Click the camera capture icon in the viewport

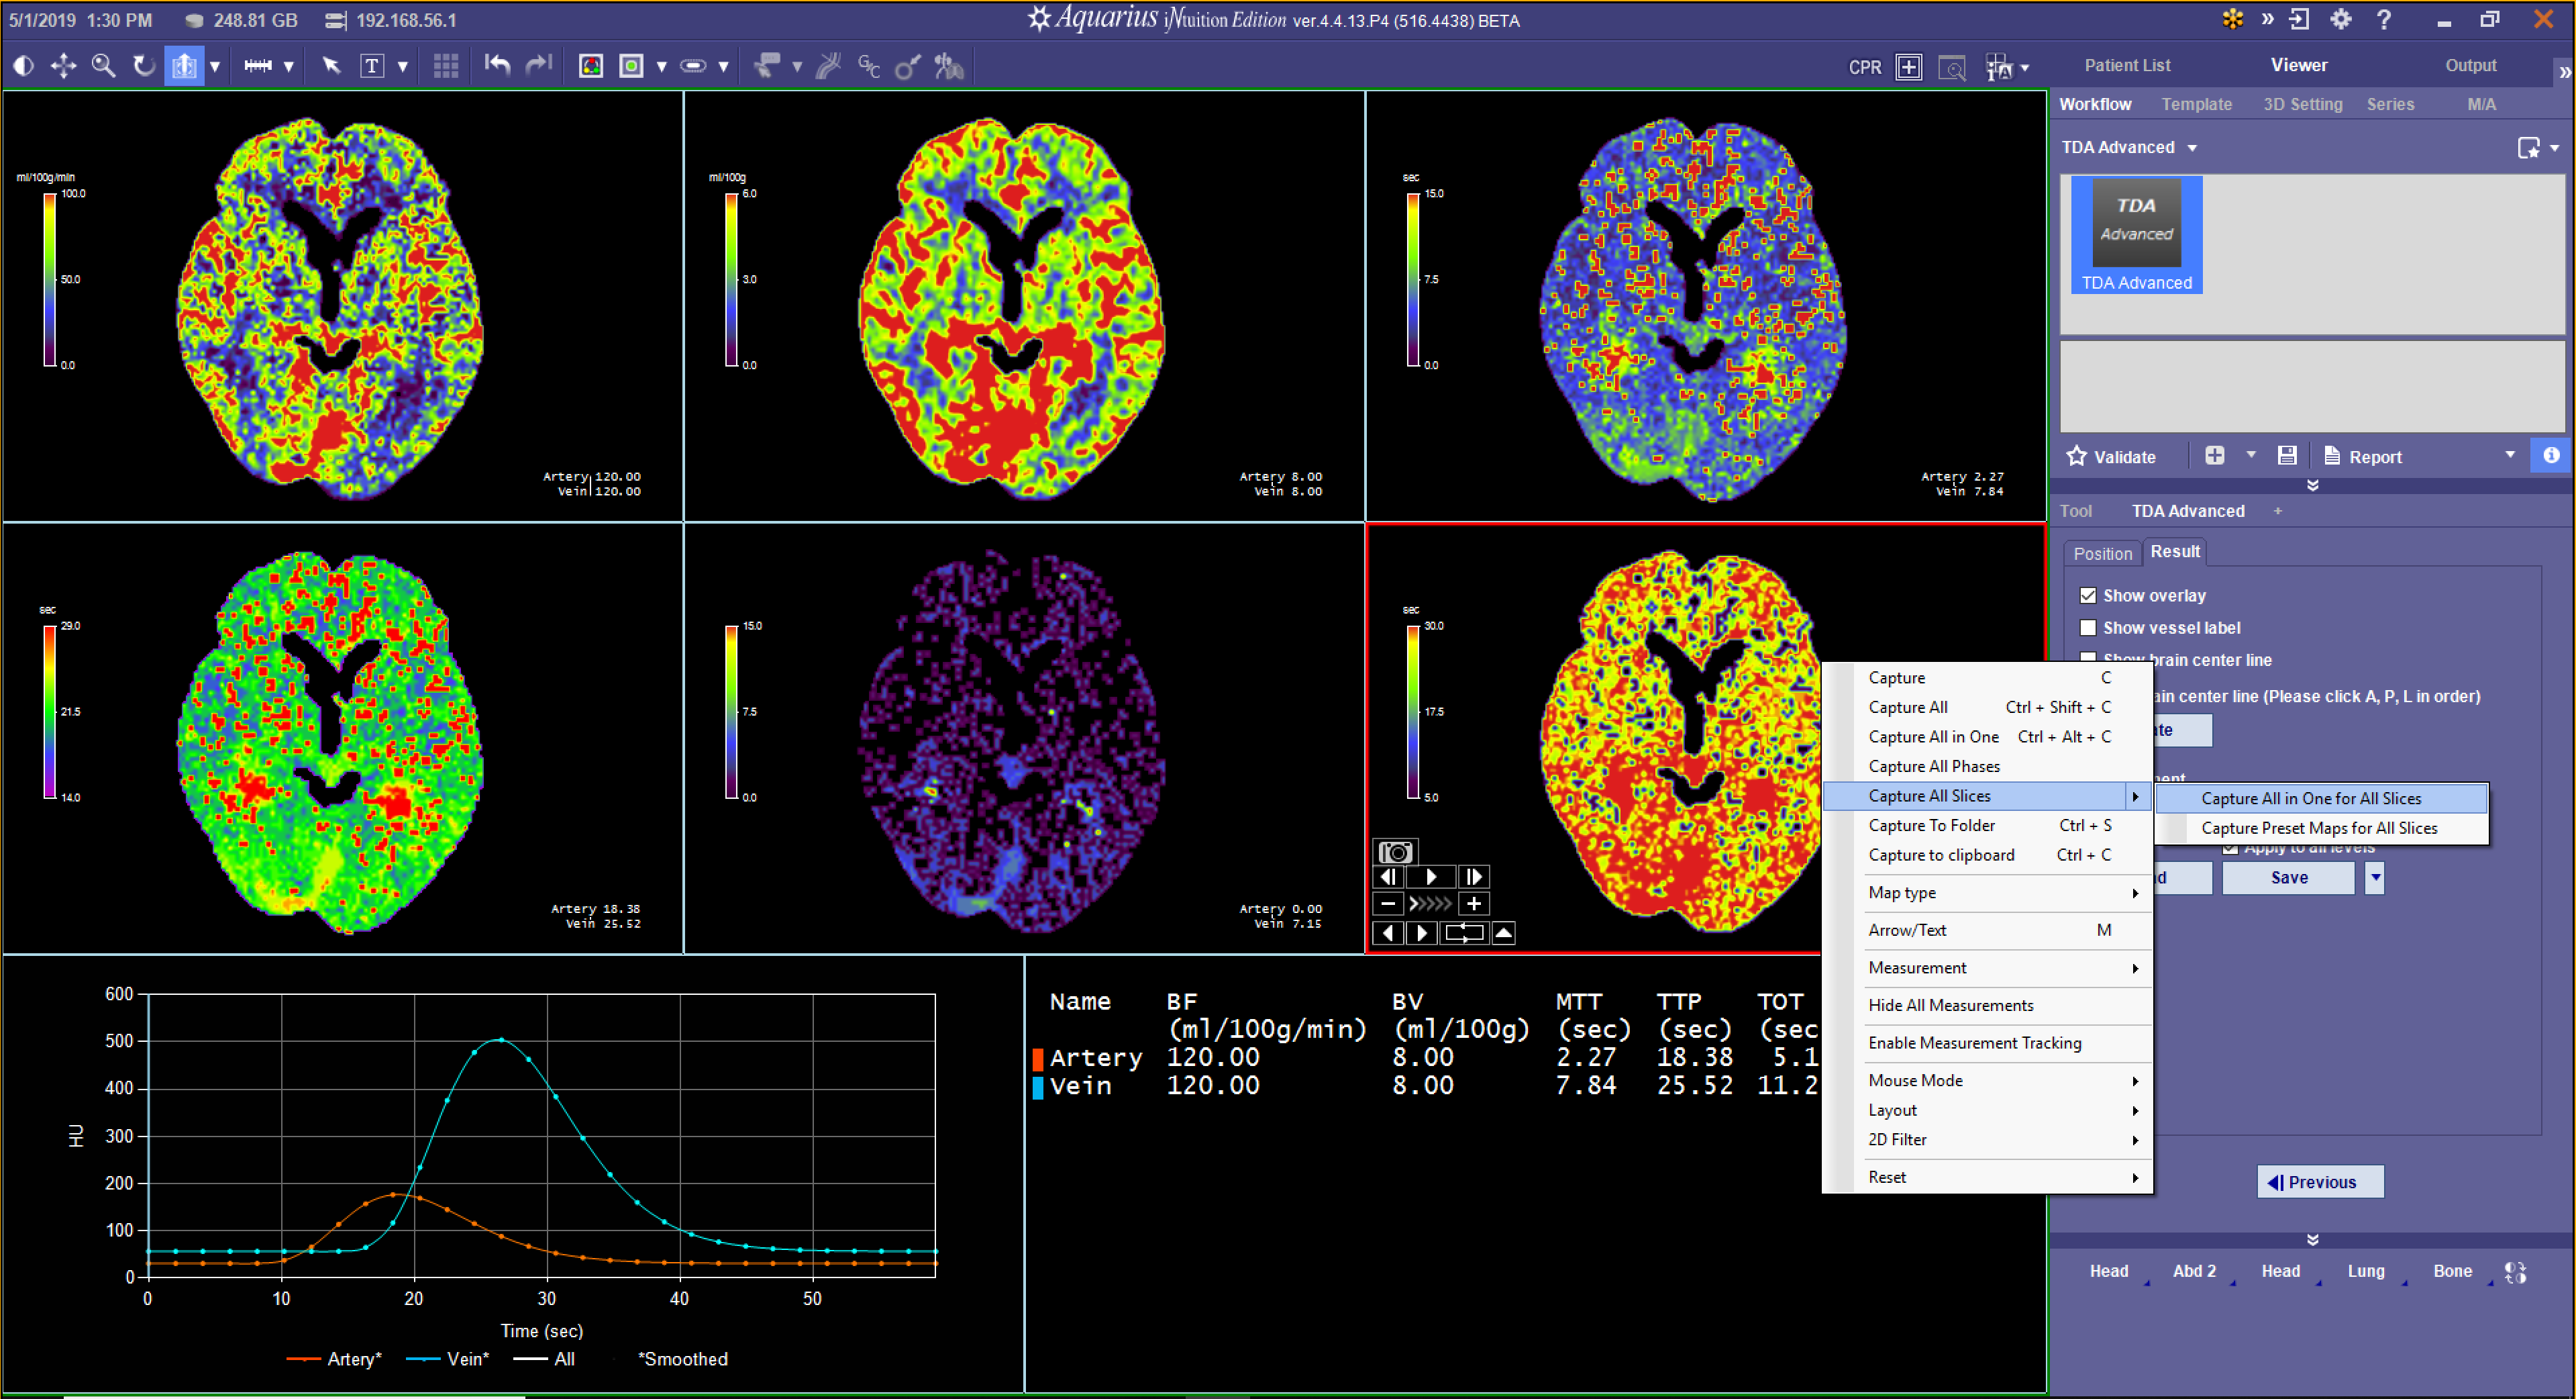click(x=1396, y=851)
